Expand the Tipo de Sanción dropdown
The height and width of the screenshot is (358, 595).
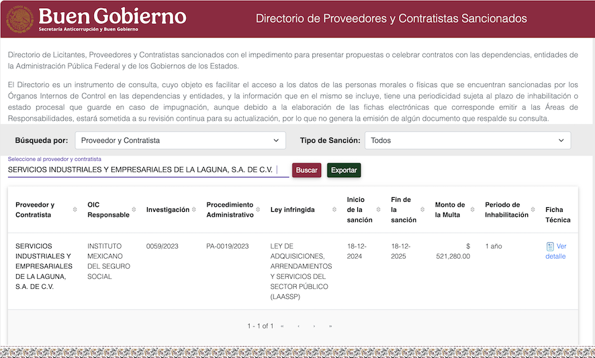click(x=467, y=141)
